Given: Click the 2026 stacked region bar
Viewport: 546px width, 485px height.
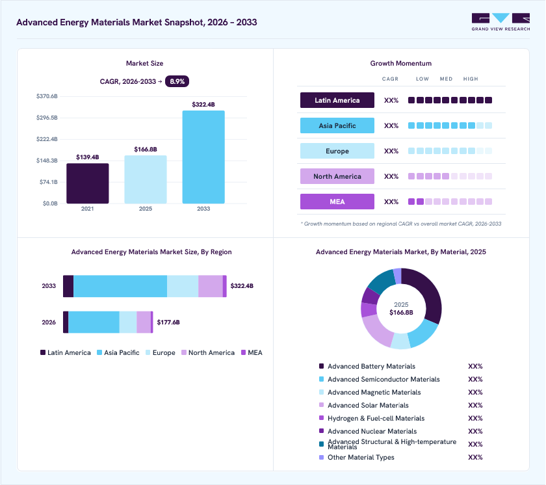Looking at the screenshot, I should tap(108, 322).
